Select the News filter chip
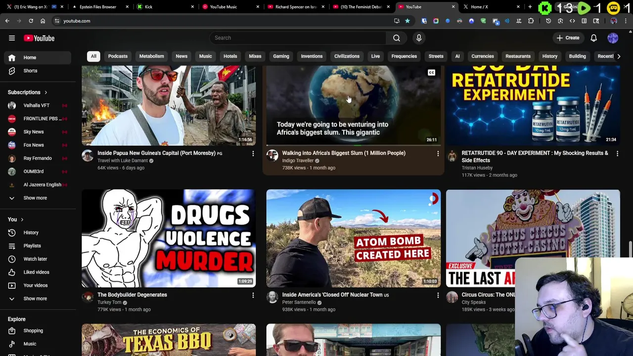 coord(181,56)
